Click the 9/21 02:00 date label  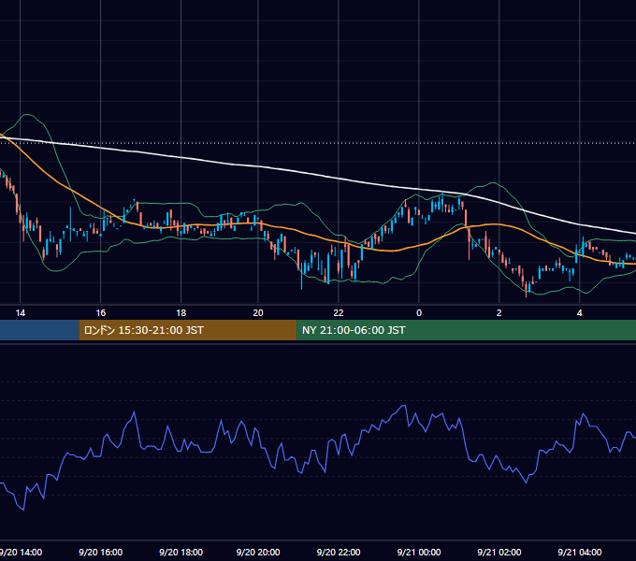[499, 552]
